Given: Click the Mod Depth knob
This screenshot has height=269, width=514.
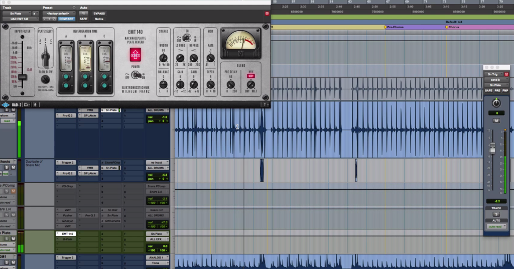Looking at the screenshot, I should pos(210,84).
